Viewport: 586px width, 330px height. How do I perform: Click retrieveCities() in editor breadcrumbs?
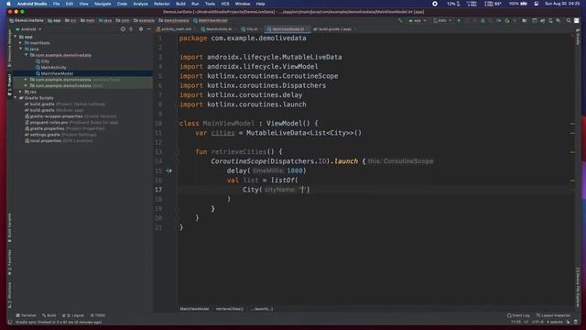230,309
